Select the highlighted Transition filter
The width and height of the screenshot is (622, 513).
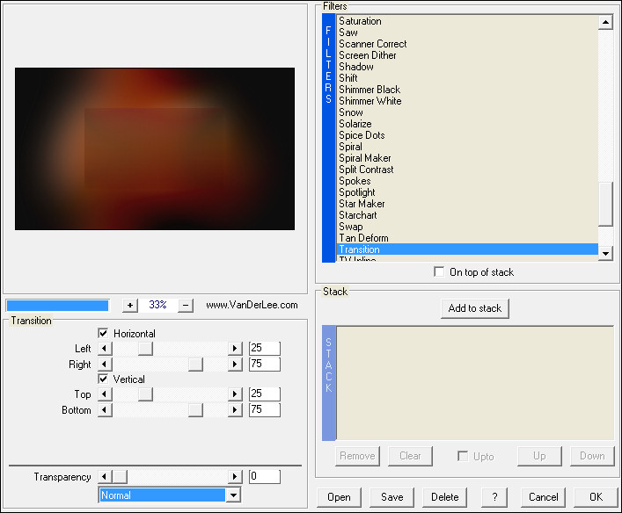(467, 249)
